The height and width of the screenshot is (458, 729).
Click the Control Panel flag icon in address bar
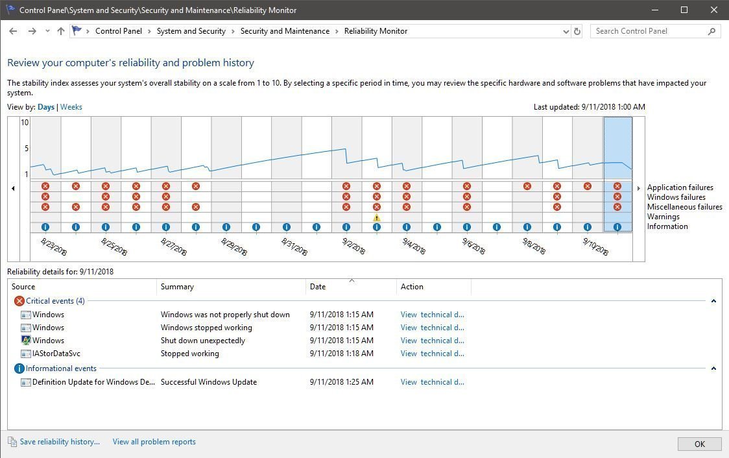pos(77,30)
